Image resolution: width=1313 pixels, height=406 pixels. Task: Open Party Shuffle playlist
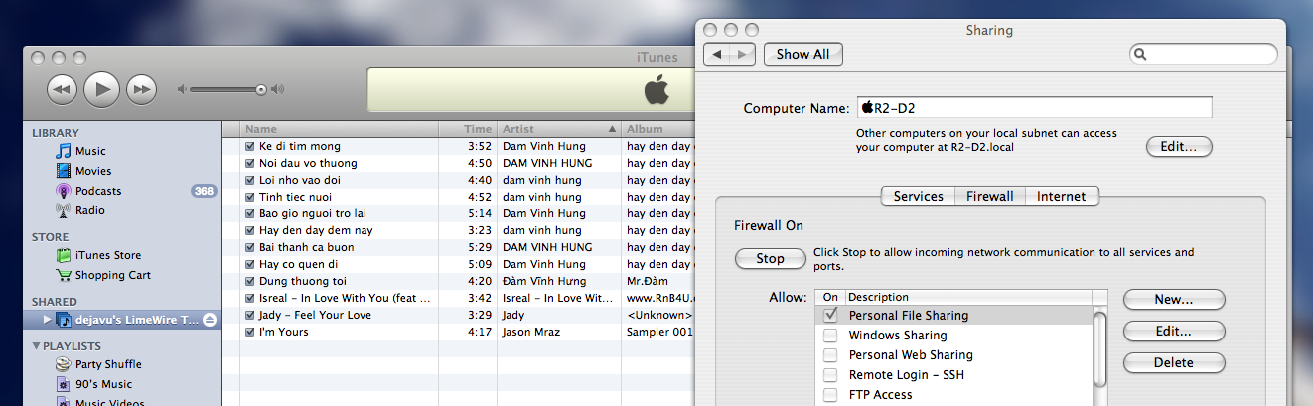click(108, 364)
